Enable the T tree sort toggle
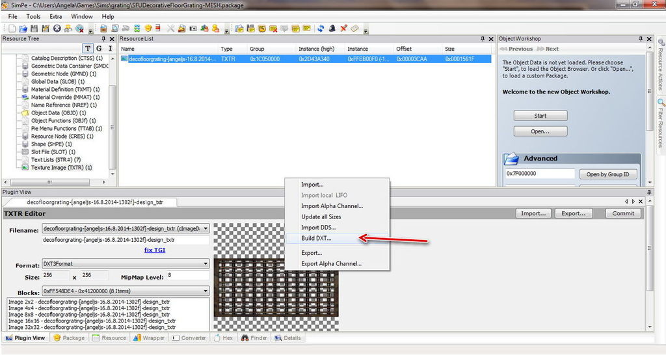This screenshot has height=355, width=666. pos(88,48)
